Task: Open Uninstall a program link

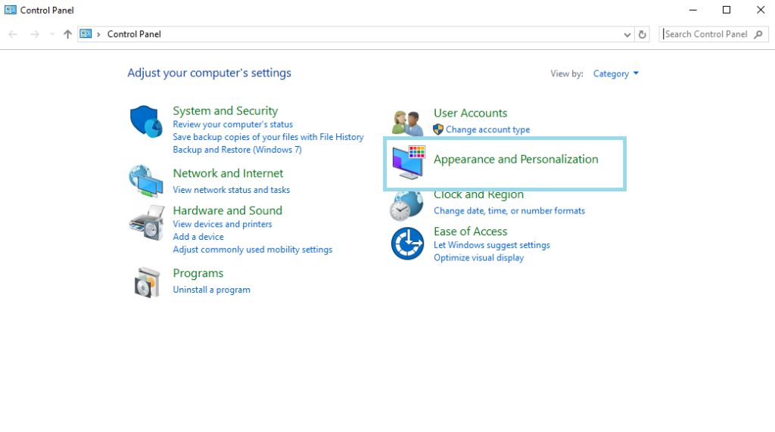Action: pos(211,290)
